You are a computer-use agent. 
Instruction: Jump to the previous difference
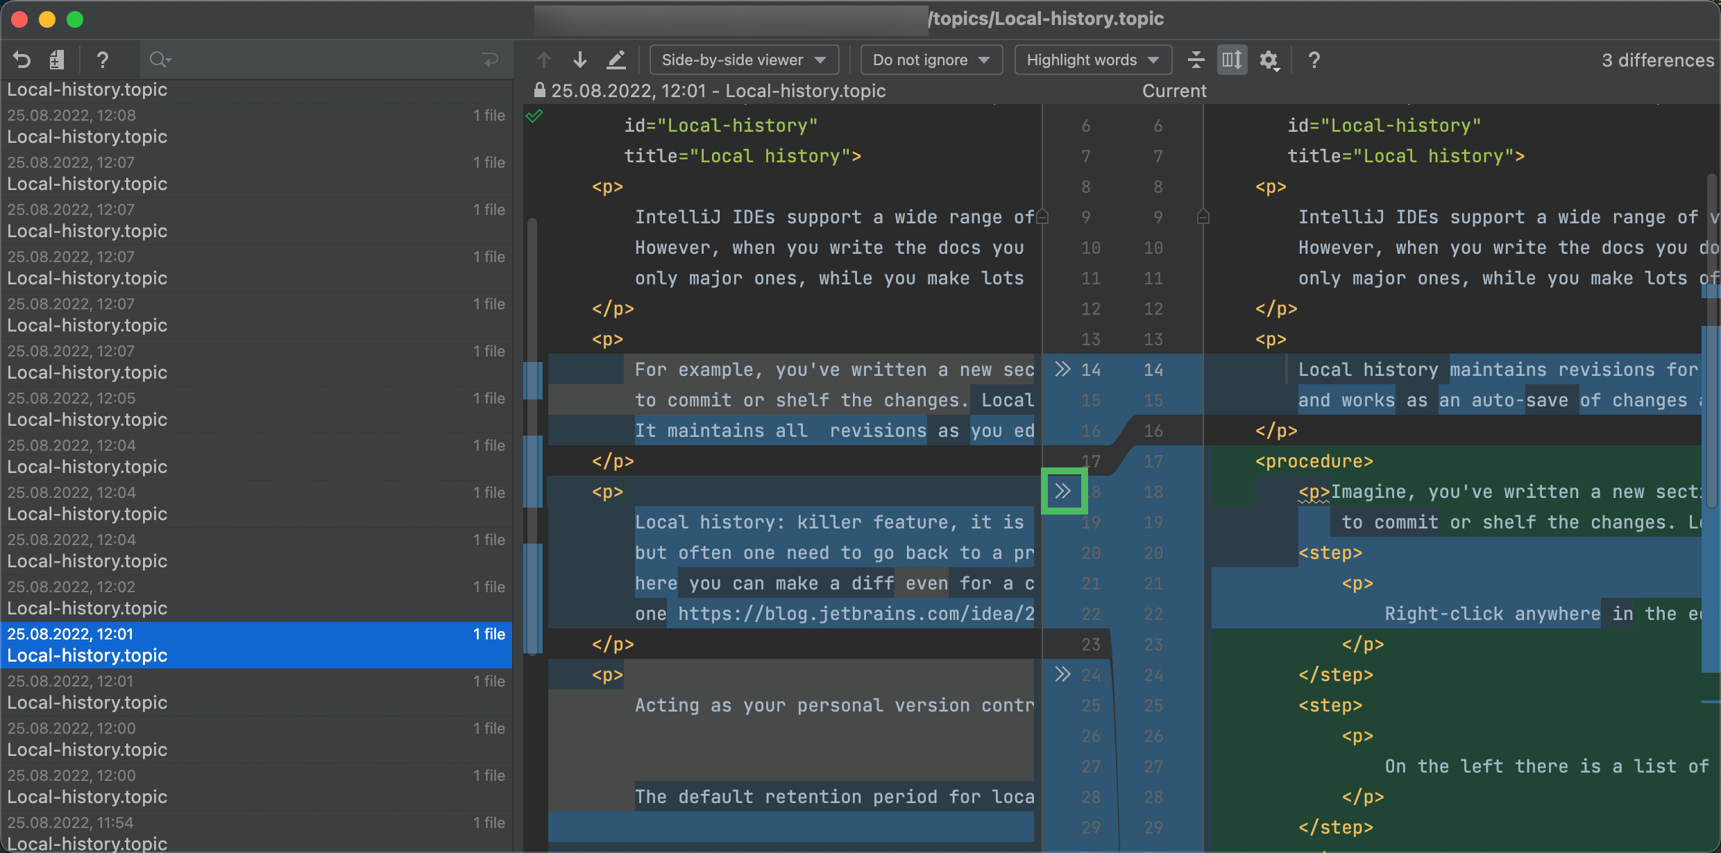(544, 60)
